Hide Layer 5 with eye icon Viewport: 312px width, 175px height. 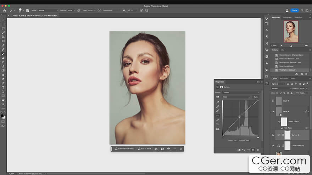click(x=273, y=101)
